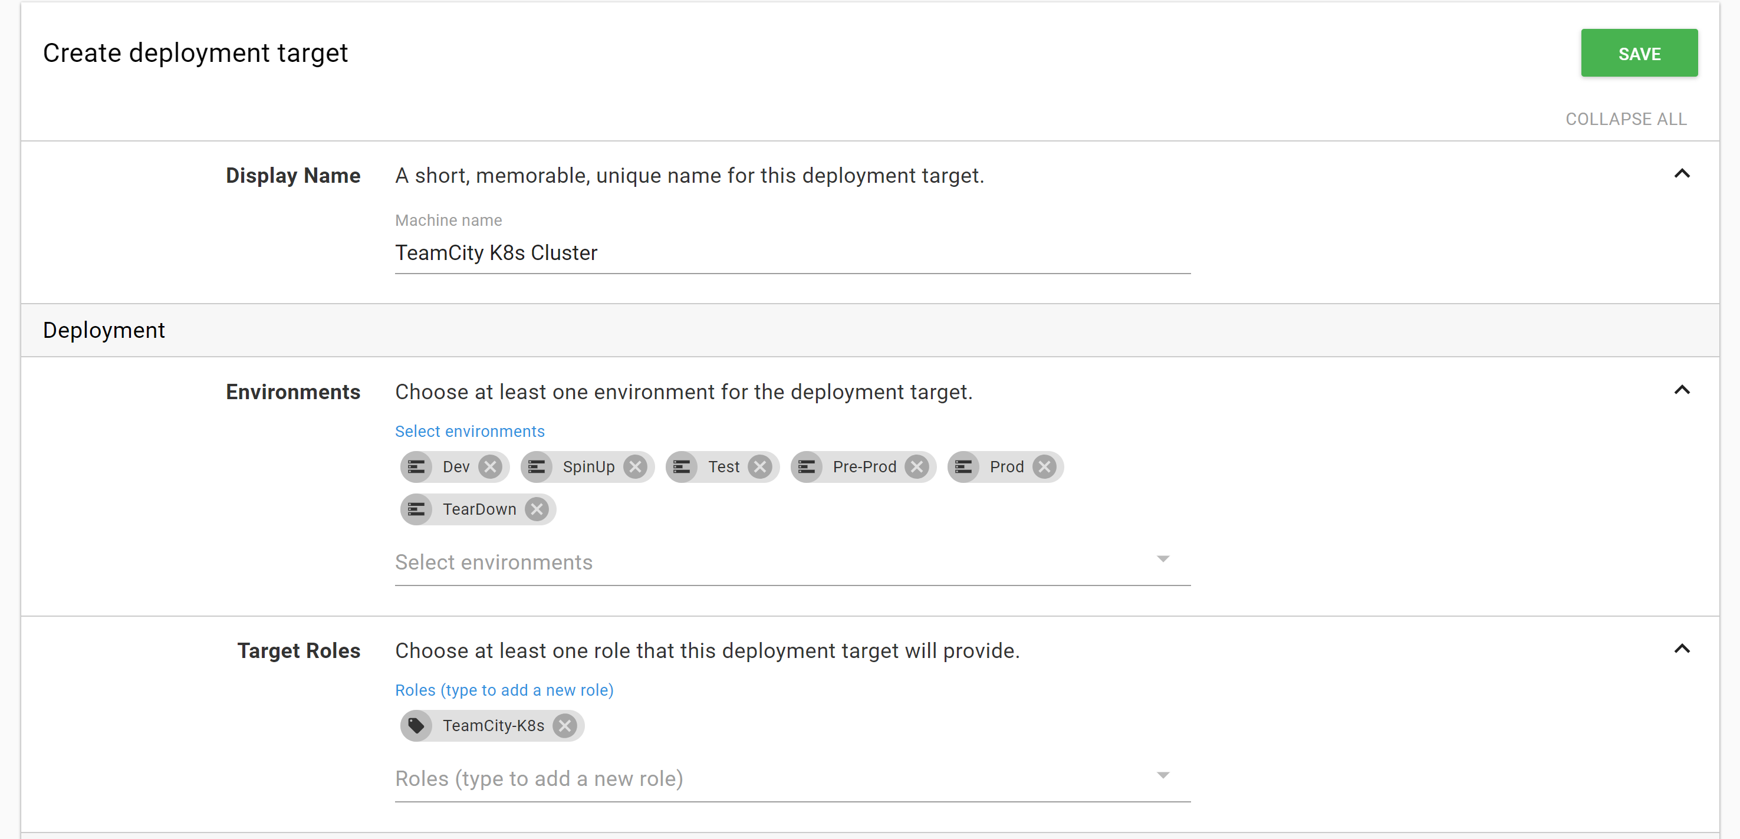Click the Machine name text field

(x=792, y=253)
